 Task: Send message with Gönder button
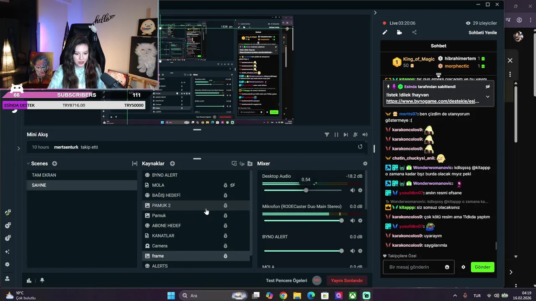click(482, 267)
